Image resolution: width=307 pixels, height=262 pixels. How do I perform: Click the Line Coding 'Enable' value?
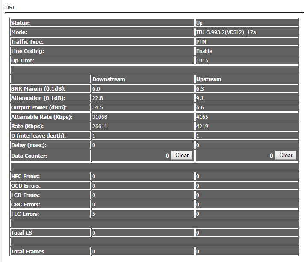pos(204,51)
